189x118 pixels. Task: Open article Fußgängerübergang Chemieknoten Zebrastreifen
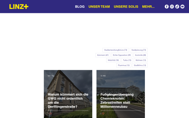tap(117, 101)
